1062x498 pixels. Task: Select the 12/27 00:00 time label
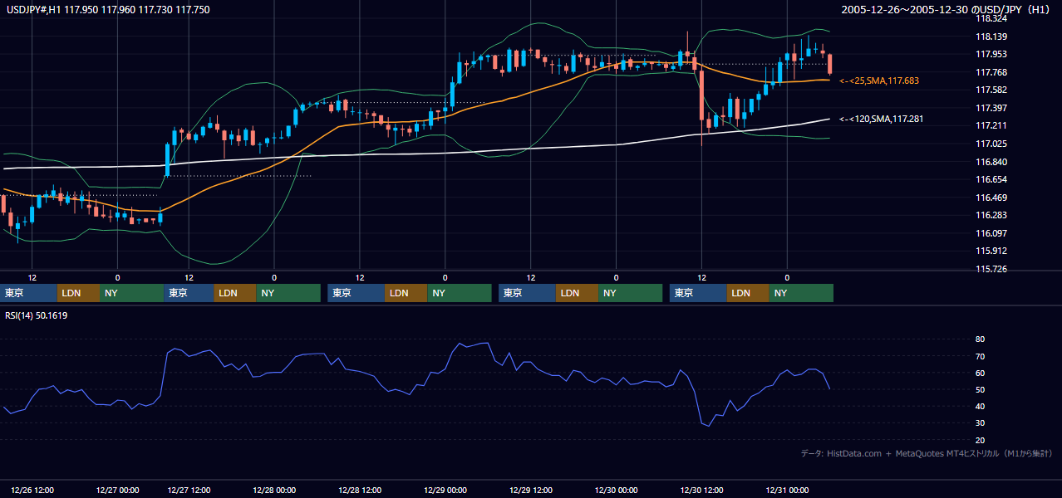point(118,490)
